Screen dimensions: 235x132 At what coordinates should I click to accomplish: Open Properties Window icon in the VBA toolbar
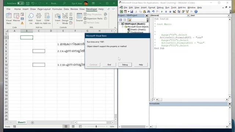(183, 11)
